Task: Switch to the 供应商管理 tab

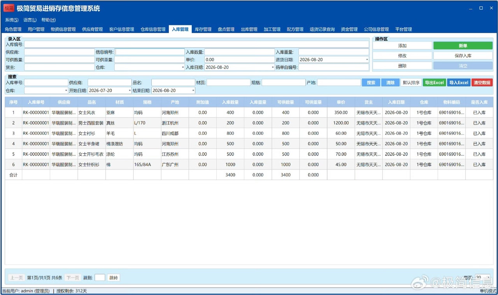Action: point(93,29)
